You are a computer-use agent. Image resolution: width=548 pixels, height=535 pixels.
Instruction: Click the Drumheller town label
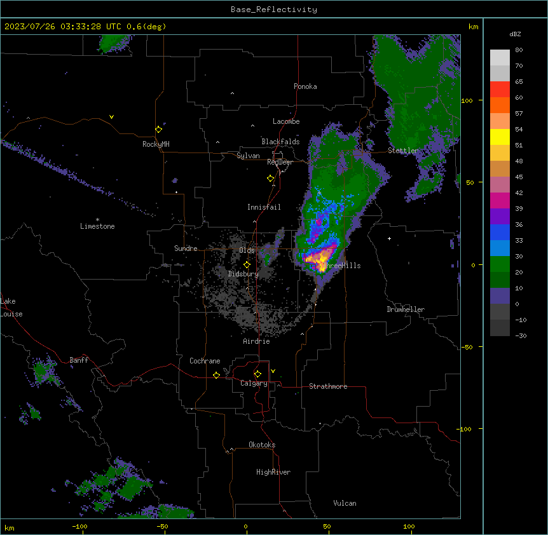(x=406, y=309)
